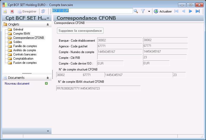
Task: Click the red delete record icon
Action: [12, 11]
